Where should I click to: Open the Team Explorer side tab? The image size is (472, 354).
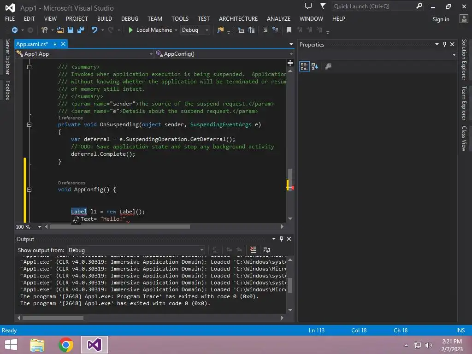point(464,103)
